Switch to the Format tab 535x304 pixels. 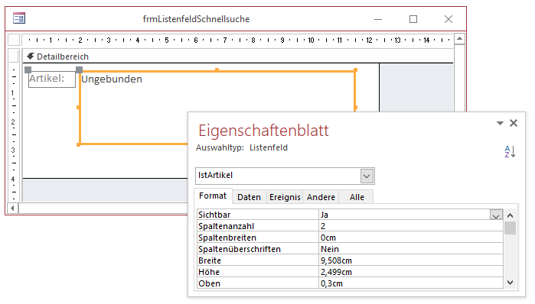click(x=213, y=196)
